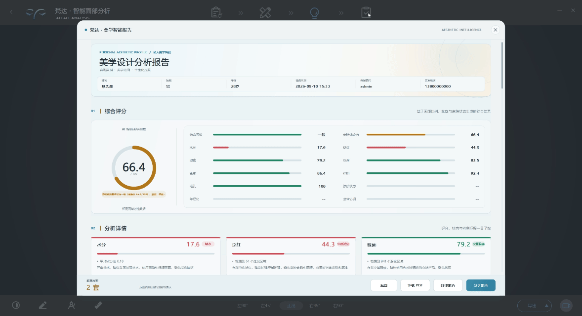Click the 66.4 circular score gauge

(134, 168)
